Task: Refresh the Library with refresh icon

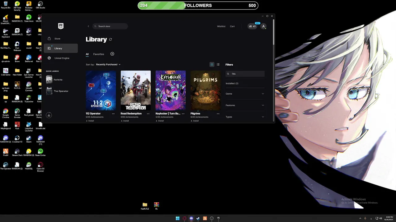Action: (110, 39)
